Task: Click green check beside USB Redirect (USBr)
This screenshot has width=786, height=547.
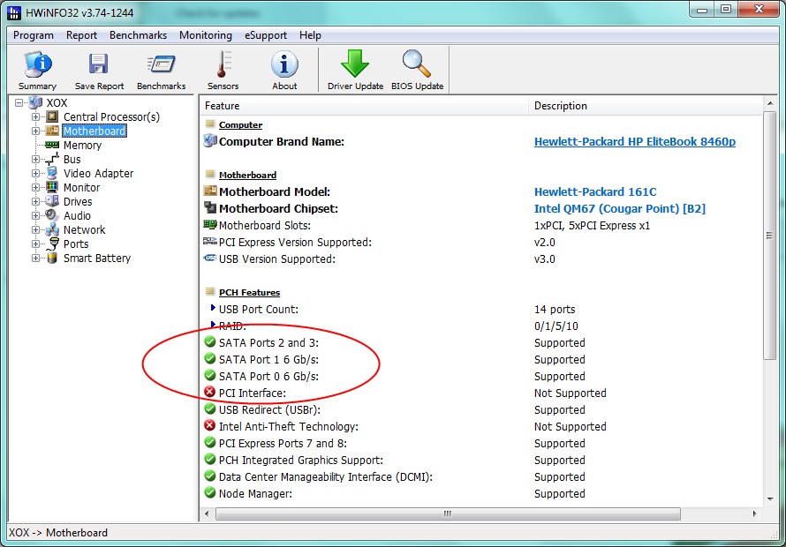Action: pos(210,409)
